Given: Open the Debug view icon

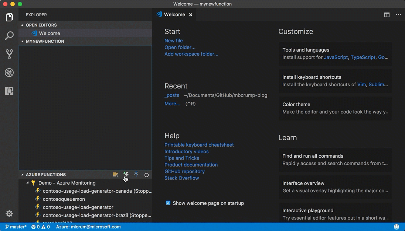Looking at the screenshot, I should (x=9, y=73).
